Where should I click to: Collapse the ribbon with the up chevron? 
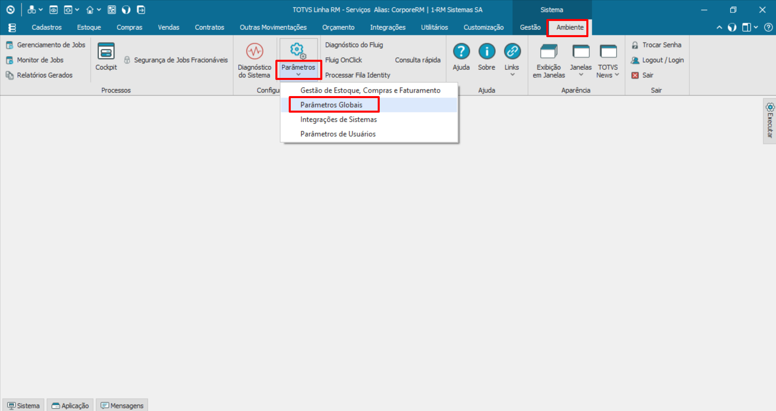click(719, 27)
